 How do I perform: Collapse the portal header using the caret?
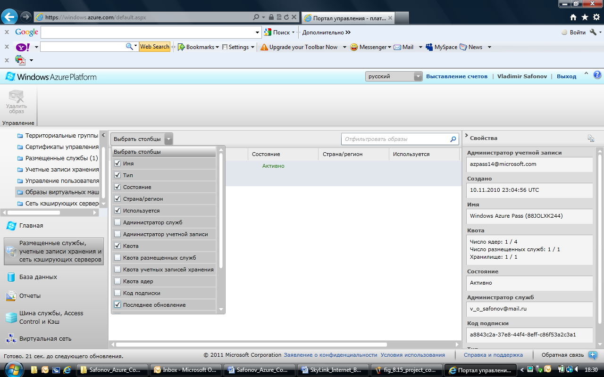[x=586, y=74]
